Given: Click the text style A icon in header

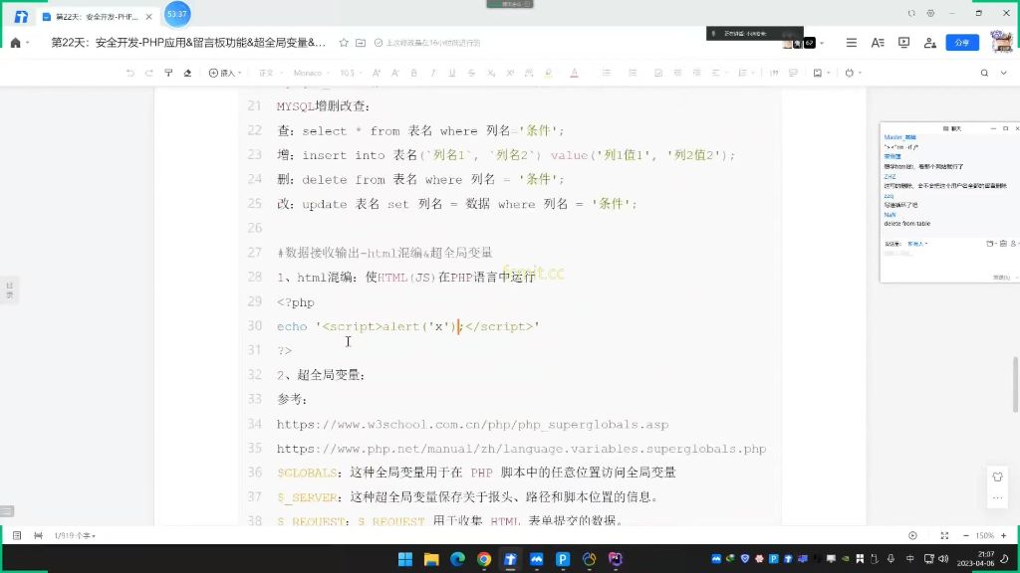Looking at the screenshot, I should pyautogui.click(x=878, y=42).
